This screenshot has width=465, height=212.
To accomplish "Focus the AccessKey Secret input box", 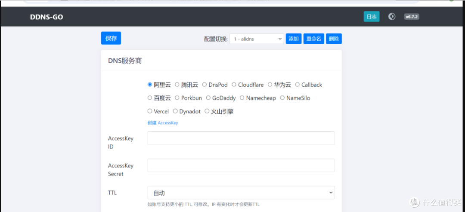I will coord(241,165).
